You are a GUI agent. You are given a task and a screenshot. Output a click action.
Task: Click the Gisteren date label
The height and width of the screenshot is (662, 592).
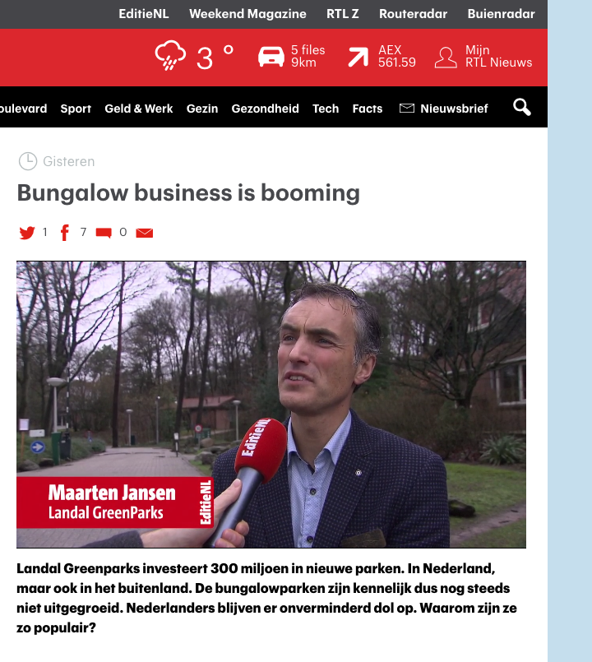[x=69, y=162]
